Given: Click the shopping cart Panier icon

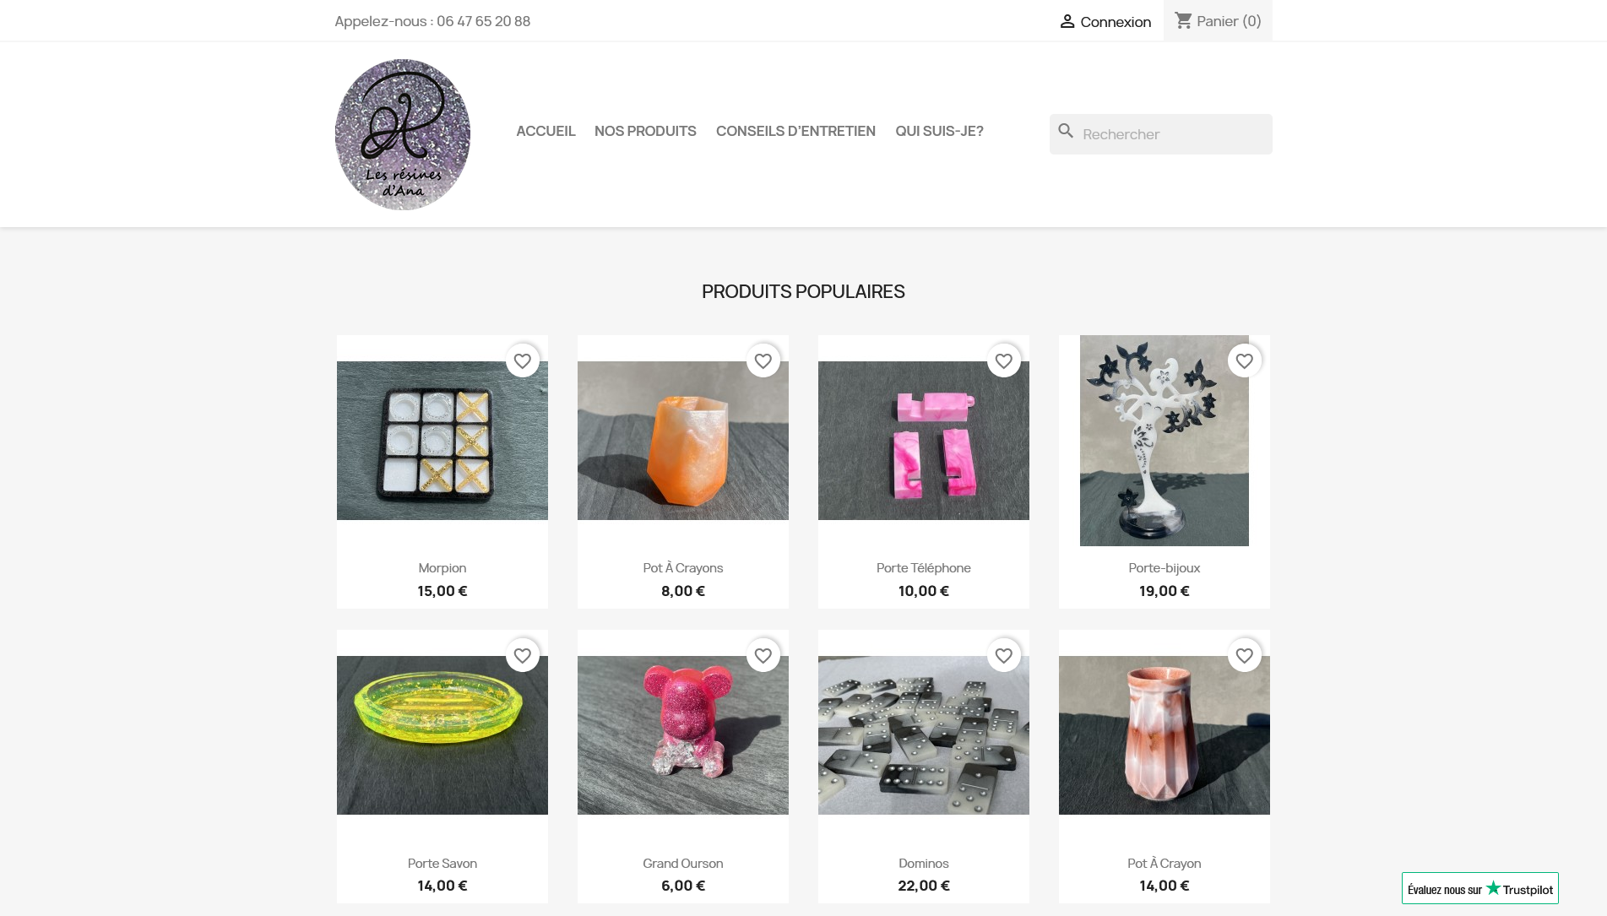Looking at the screenshot, I should coord(1183,20).
